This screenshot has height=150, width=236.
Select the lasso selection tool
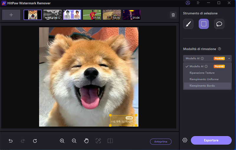(219, 24)
